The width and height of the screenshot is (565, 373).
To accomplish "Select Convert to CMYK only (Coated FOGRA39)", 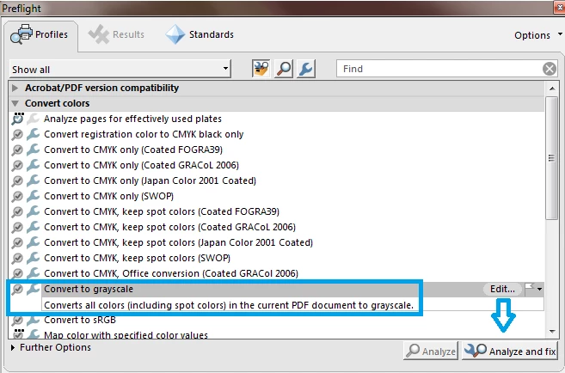I will pyautogui.click(x=133, y=150).
